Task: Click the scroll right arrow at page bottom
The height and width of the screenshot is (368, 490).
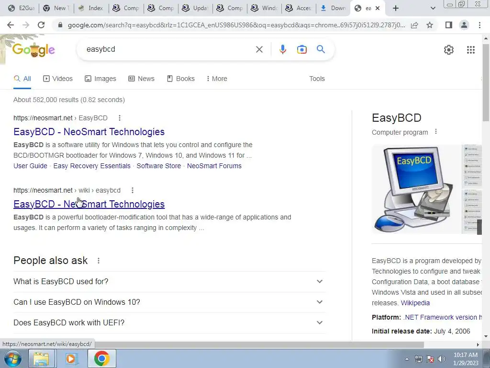Action: click(x=478, y=345)
